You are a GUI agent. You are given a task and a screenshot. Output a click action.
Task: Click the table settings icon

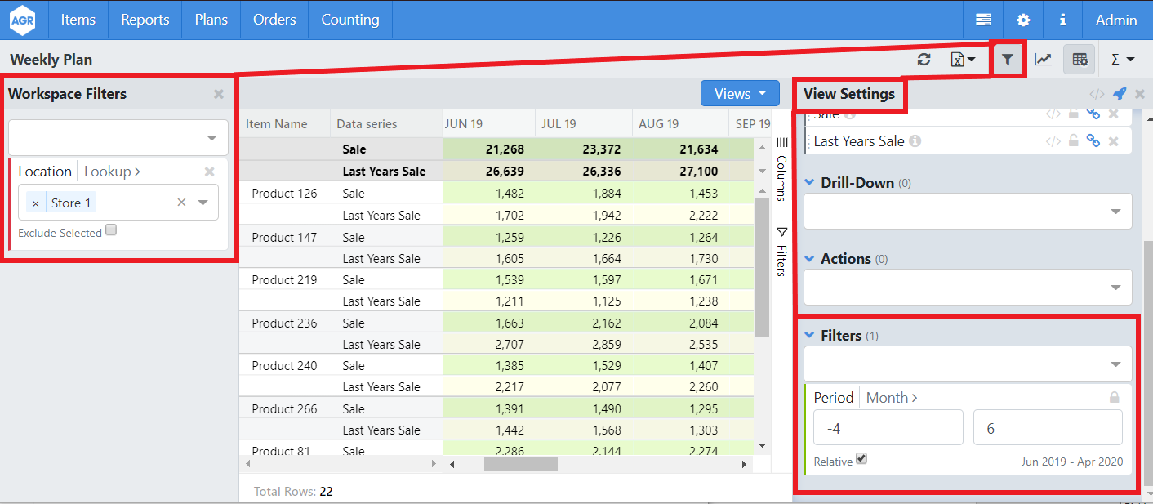pyautogui.click(x=1080, y=60)
